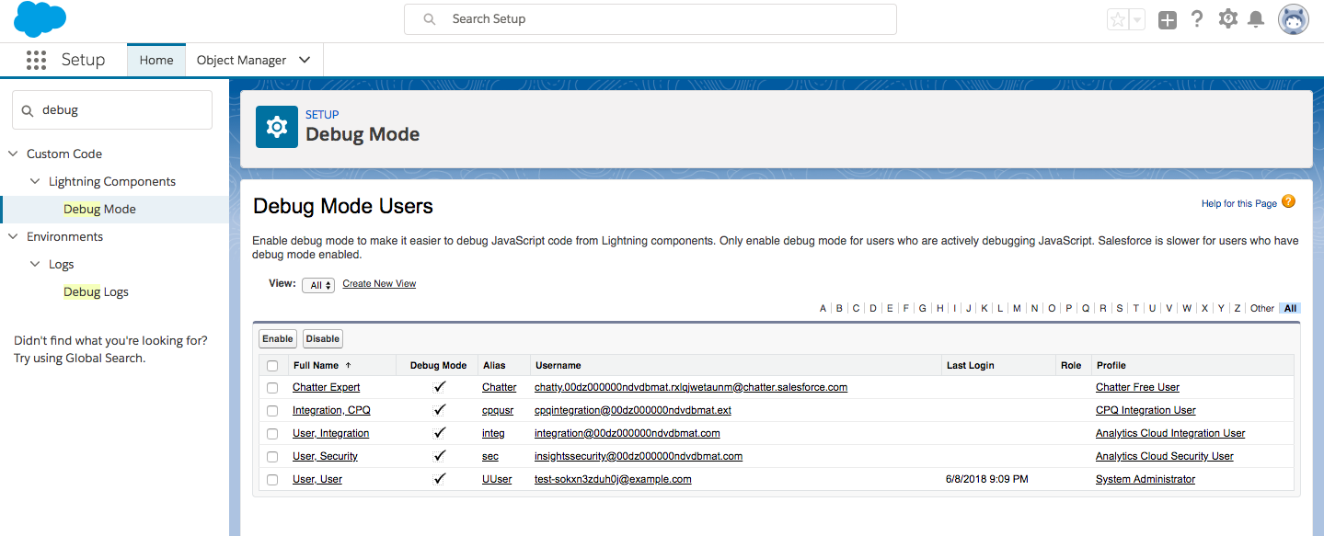Screen dimensions: 1324x536
Task: Click the orange help question icon
Action: (1288, 201)
